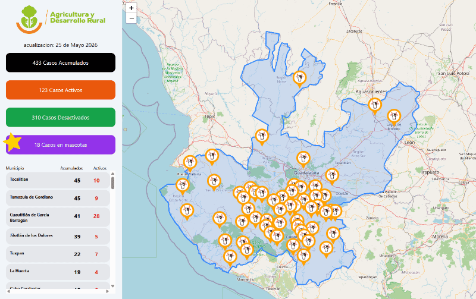Choose the Tuxpan row in list

58,254
